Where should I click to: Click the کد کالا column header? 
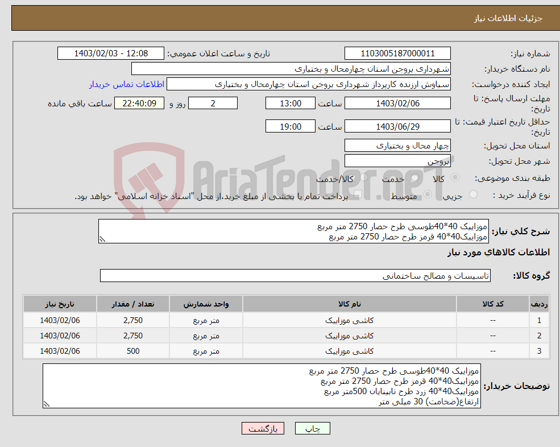click(x=493, y=304)
